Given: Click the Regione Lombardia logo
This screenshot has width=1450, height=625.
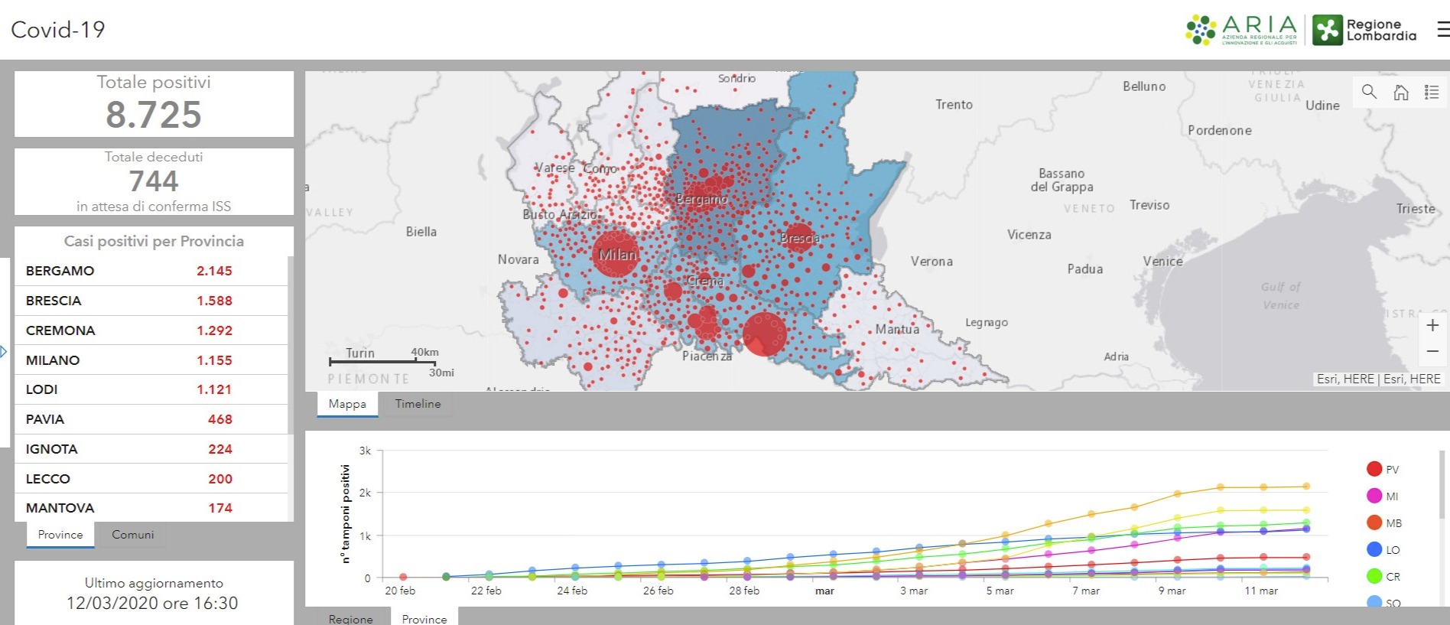Looking at the screenshot, I should click(x=1365, y=31).
